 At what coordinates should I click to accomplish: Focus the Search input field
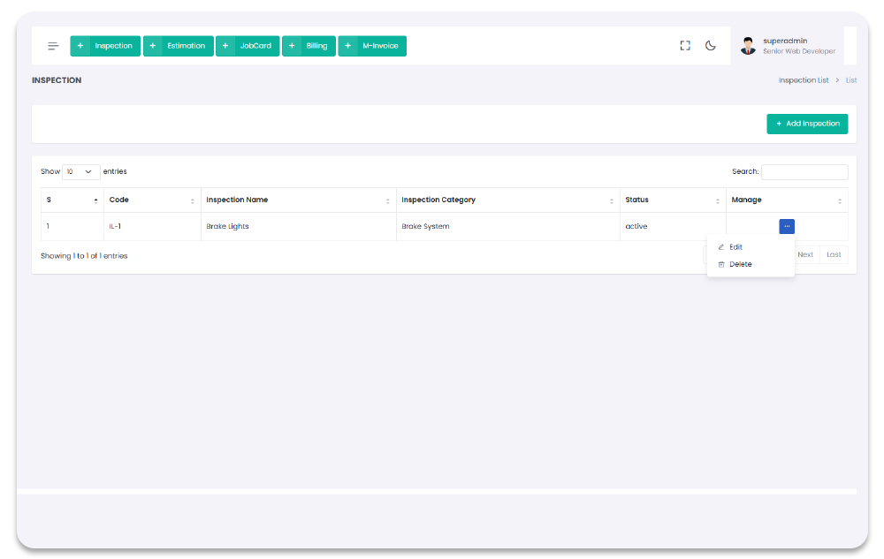pos(804,172)
